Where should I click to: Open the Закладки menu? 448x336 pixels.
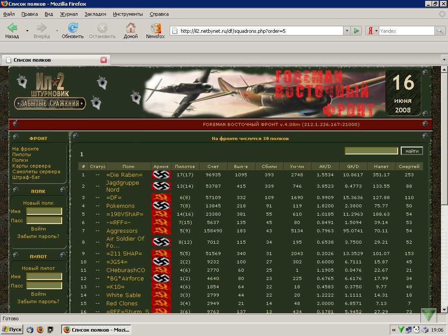(x=95, y=14)
